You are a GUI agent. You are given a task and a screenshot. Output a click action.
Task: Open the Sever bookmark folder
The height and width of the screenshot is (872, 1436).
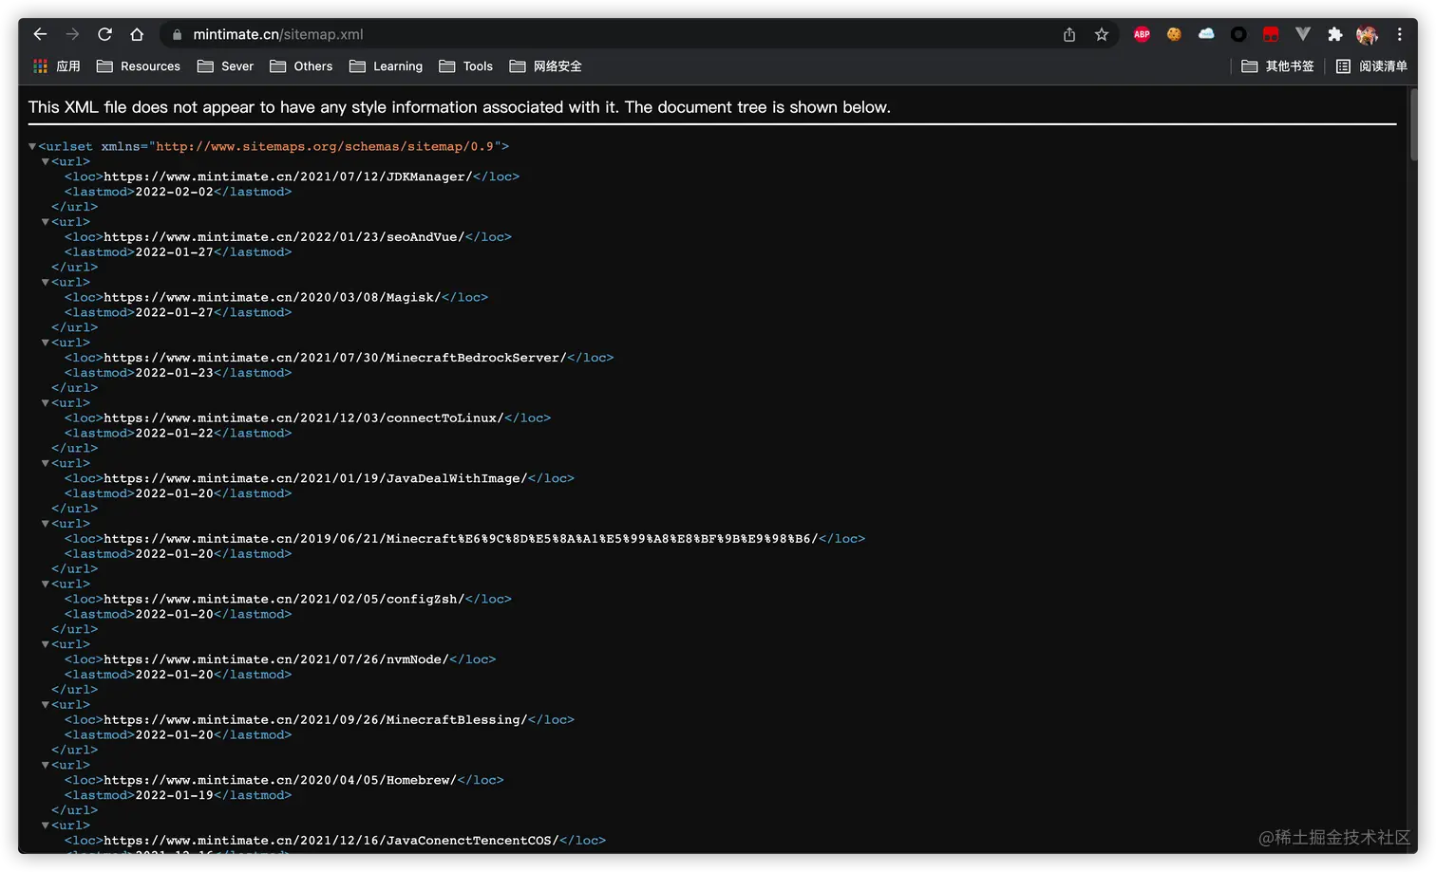point(226,66)
